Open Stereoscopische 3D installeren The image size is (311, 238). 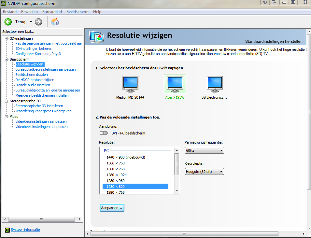click(x=39, y=106)
